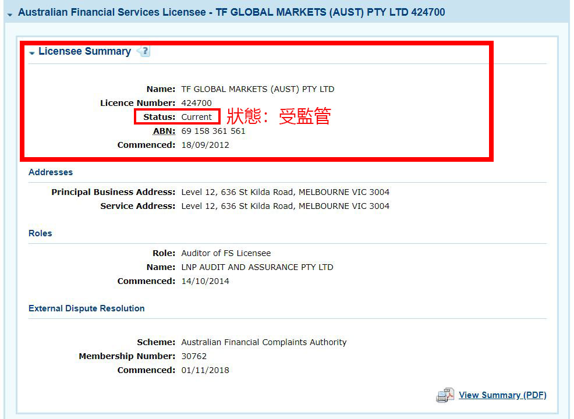Click the commenced date 18/09/2012

pyautogui.click(x=205, y=145)
